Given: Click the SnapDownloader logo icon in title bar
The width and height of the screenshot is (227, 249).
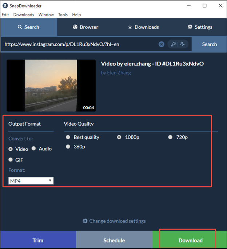Looking at the screenshot, I should pos(5,6).
